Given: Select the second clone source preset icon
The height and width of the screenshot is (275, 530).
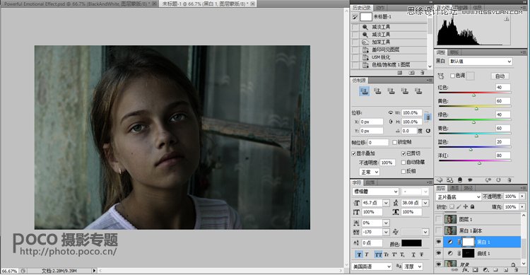Looking at the screenshot, I should click(x=377, y=91).
